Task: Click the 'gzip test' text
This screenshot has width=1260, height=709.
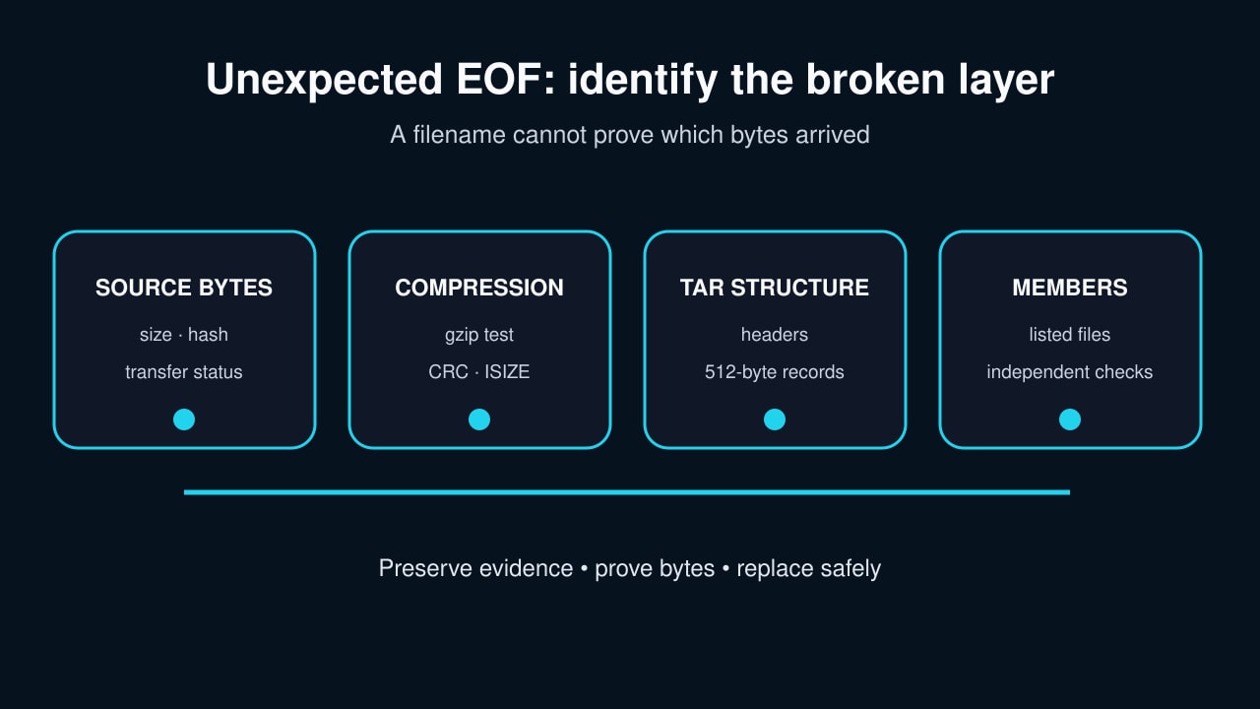Action: coord(479,335)
